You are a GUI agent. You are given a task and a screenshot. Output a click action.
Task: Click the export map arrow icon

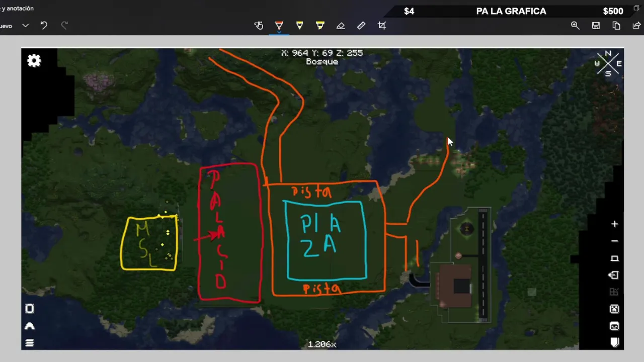[x=614, y=275]
